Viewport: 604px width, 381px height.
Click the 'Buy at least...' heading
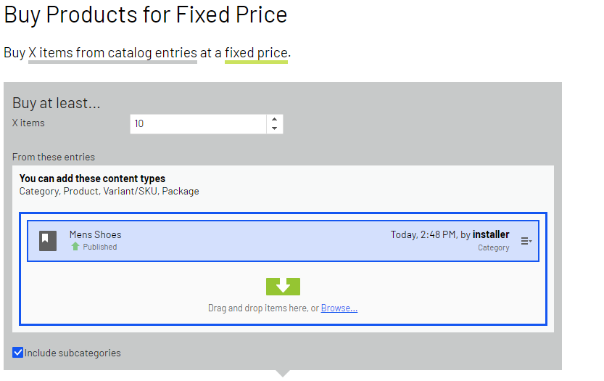click(x=57, y=104)
